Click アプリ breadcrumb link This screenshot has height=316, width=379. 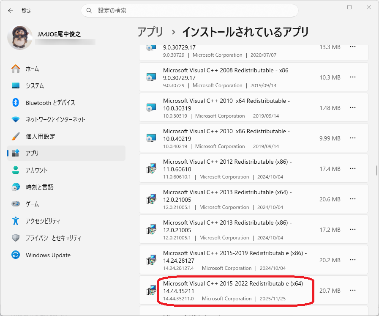(150, 32)
